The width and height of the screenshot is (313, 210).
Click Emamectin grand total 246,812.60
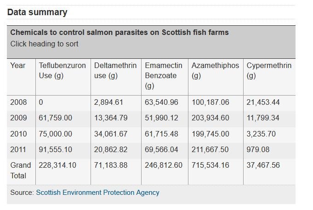pos(164,165)
